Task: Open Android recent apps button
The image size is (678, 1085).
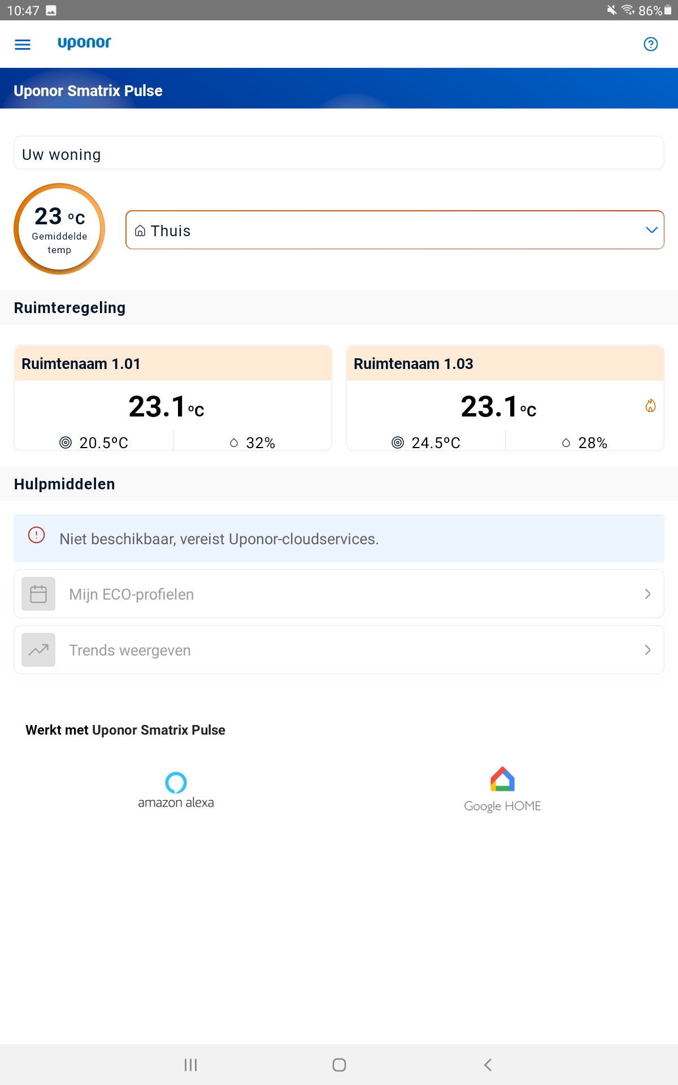Action: (x=190, y=1065)
